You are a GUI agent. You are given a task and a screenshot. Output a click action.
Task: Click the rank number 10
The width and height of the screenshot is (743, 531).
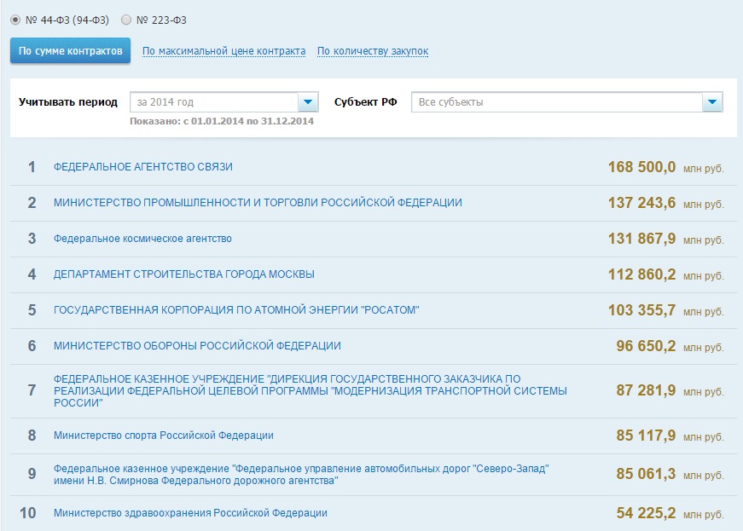28,513
